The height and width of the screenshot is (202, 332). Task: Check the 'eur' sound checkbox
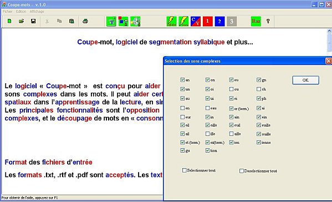[x=182, y=117]
